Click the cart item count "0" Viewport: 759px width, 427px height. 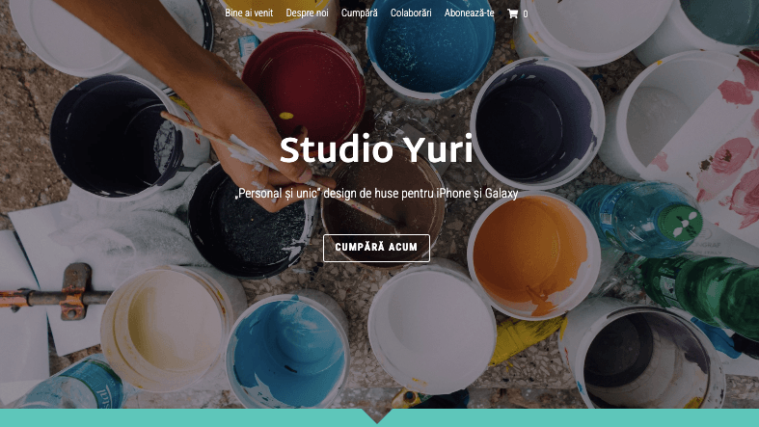(526, 14)
